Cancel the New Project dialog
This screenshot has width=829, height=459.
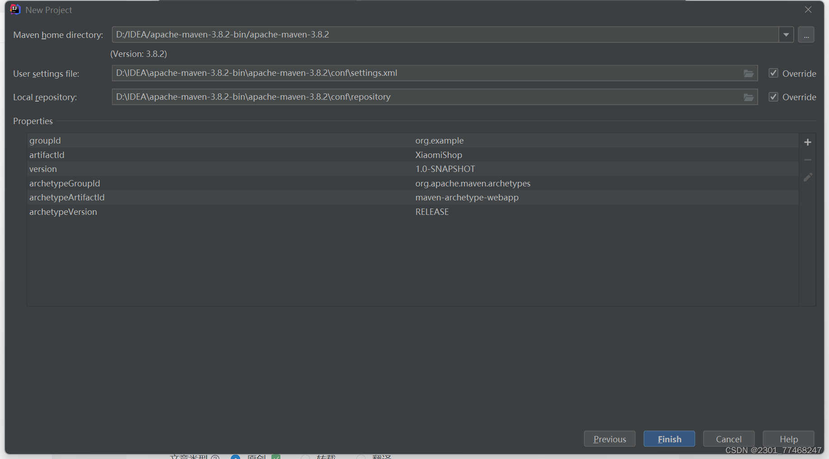coord(729,439)
